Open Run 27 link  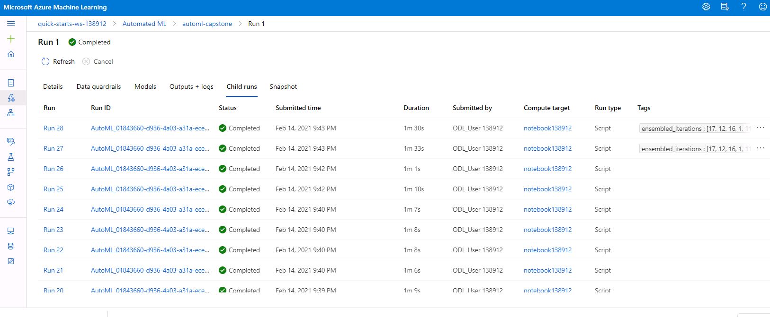point(54,148)
